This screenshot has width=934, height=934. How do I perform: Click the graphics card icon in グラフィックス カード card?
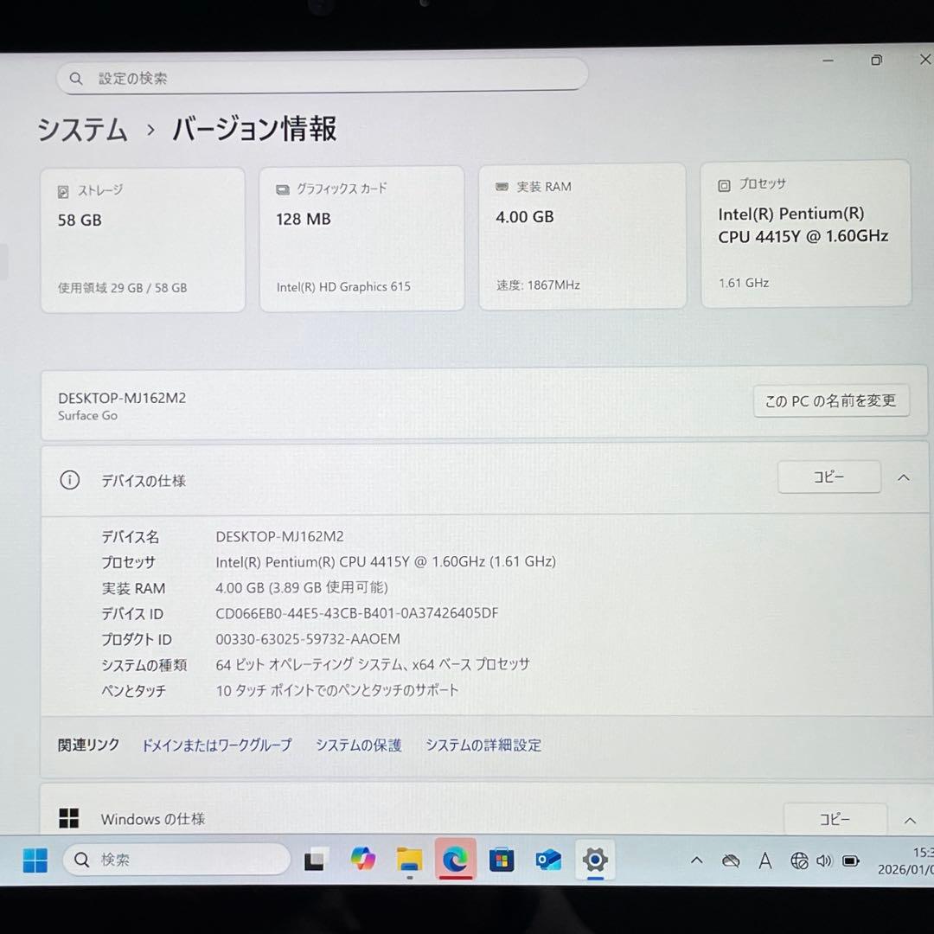coord(282,189)
